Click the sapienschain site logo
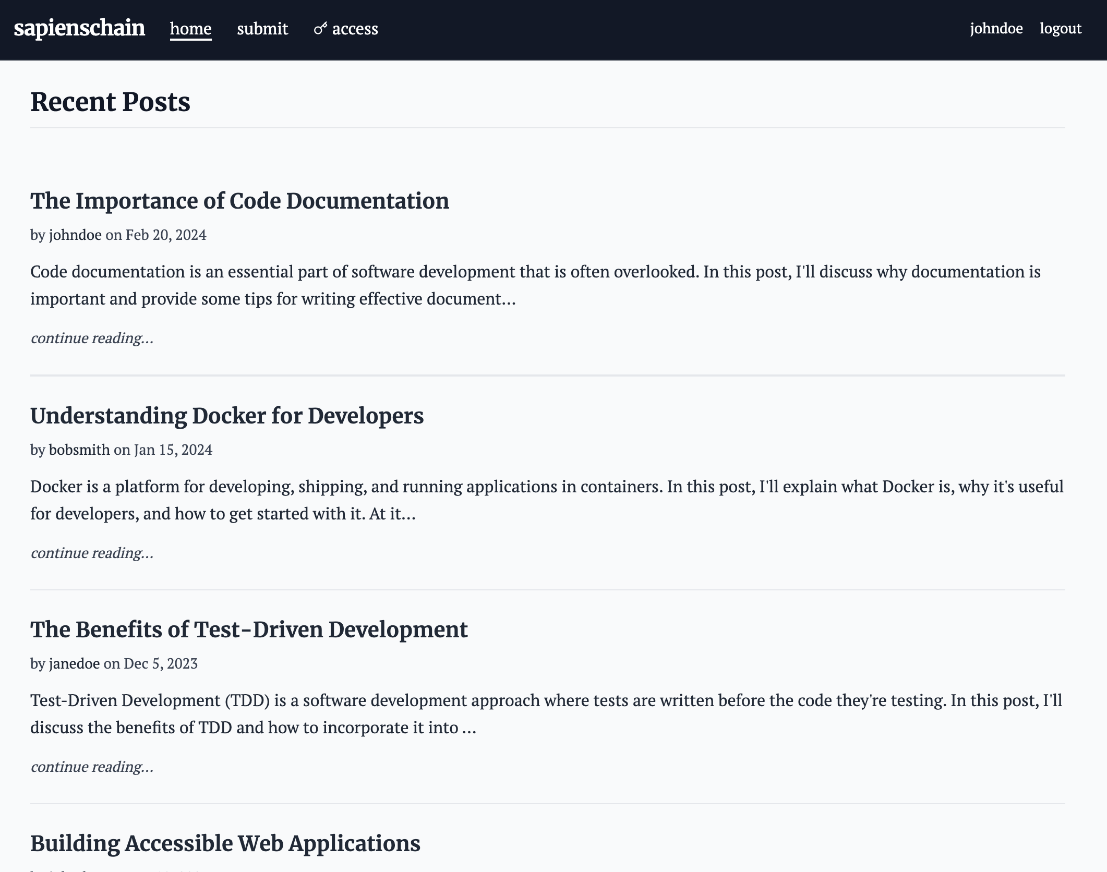1107x872 pixels. point(79,28)
